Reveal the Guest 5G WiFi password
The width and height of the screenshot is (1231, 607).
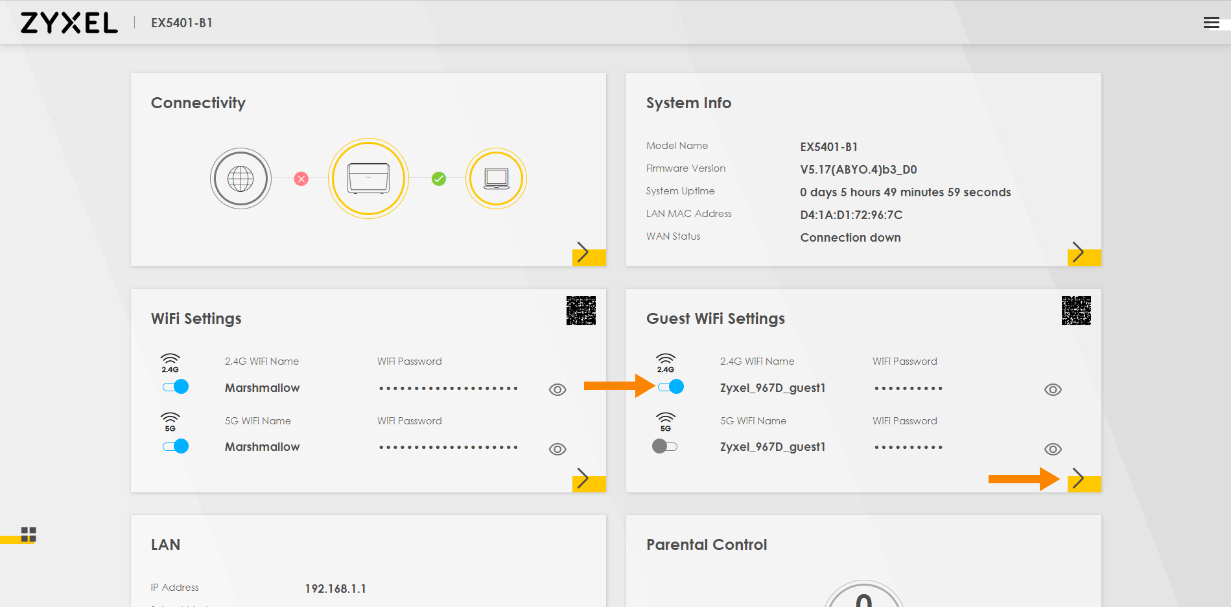(x=1053, y=449)
